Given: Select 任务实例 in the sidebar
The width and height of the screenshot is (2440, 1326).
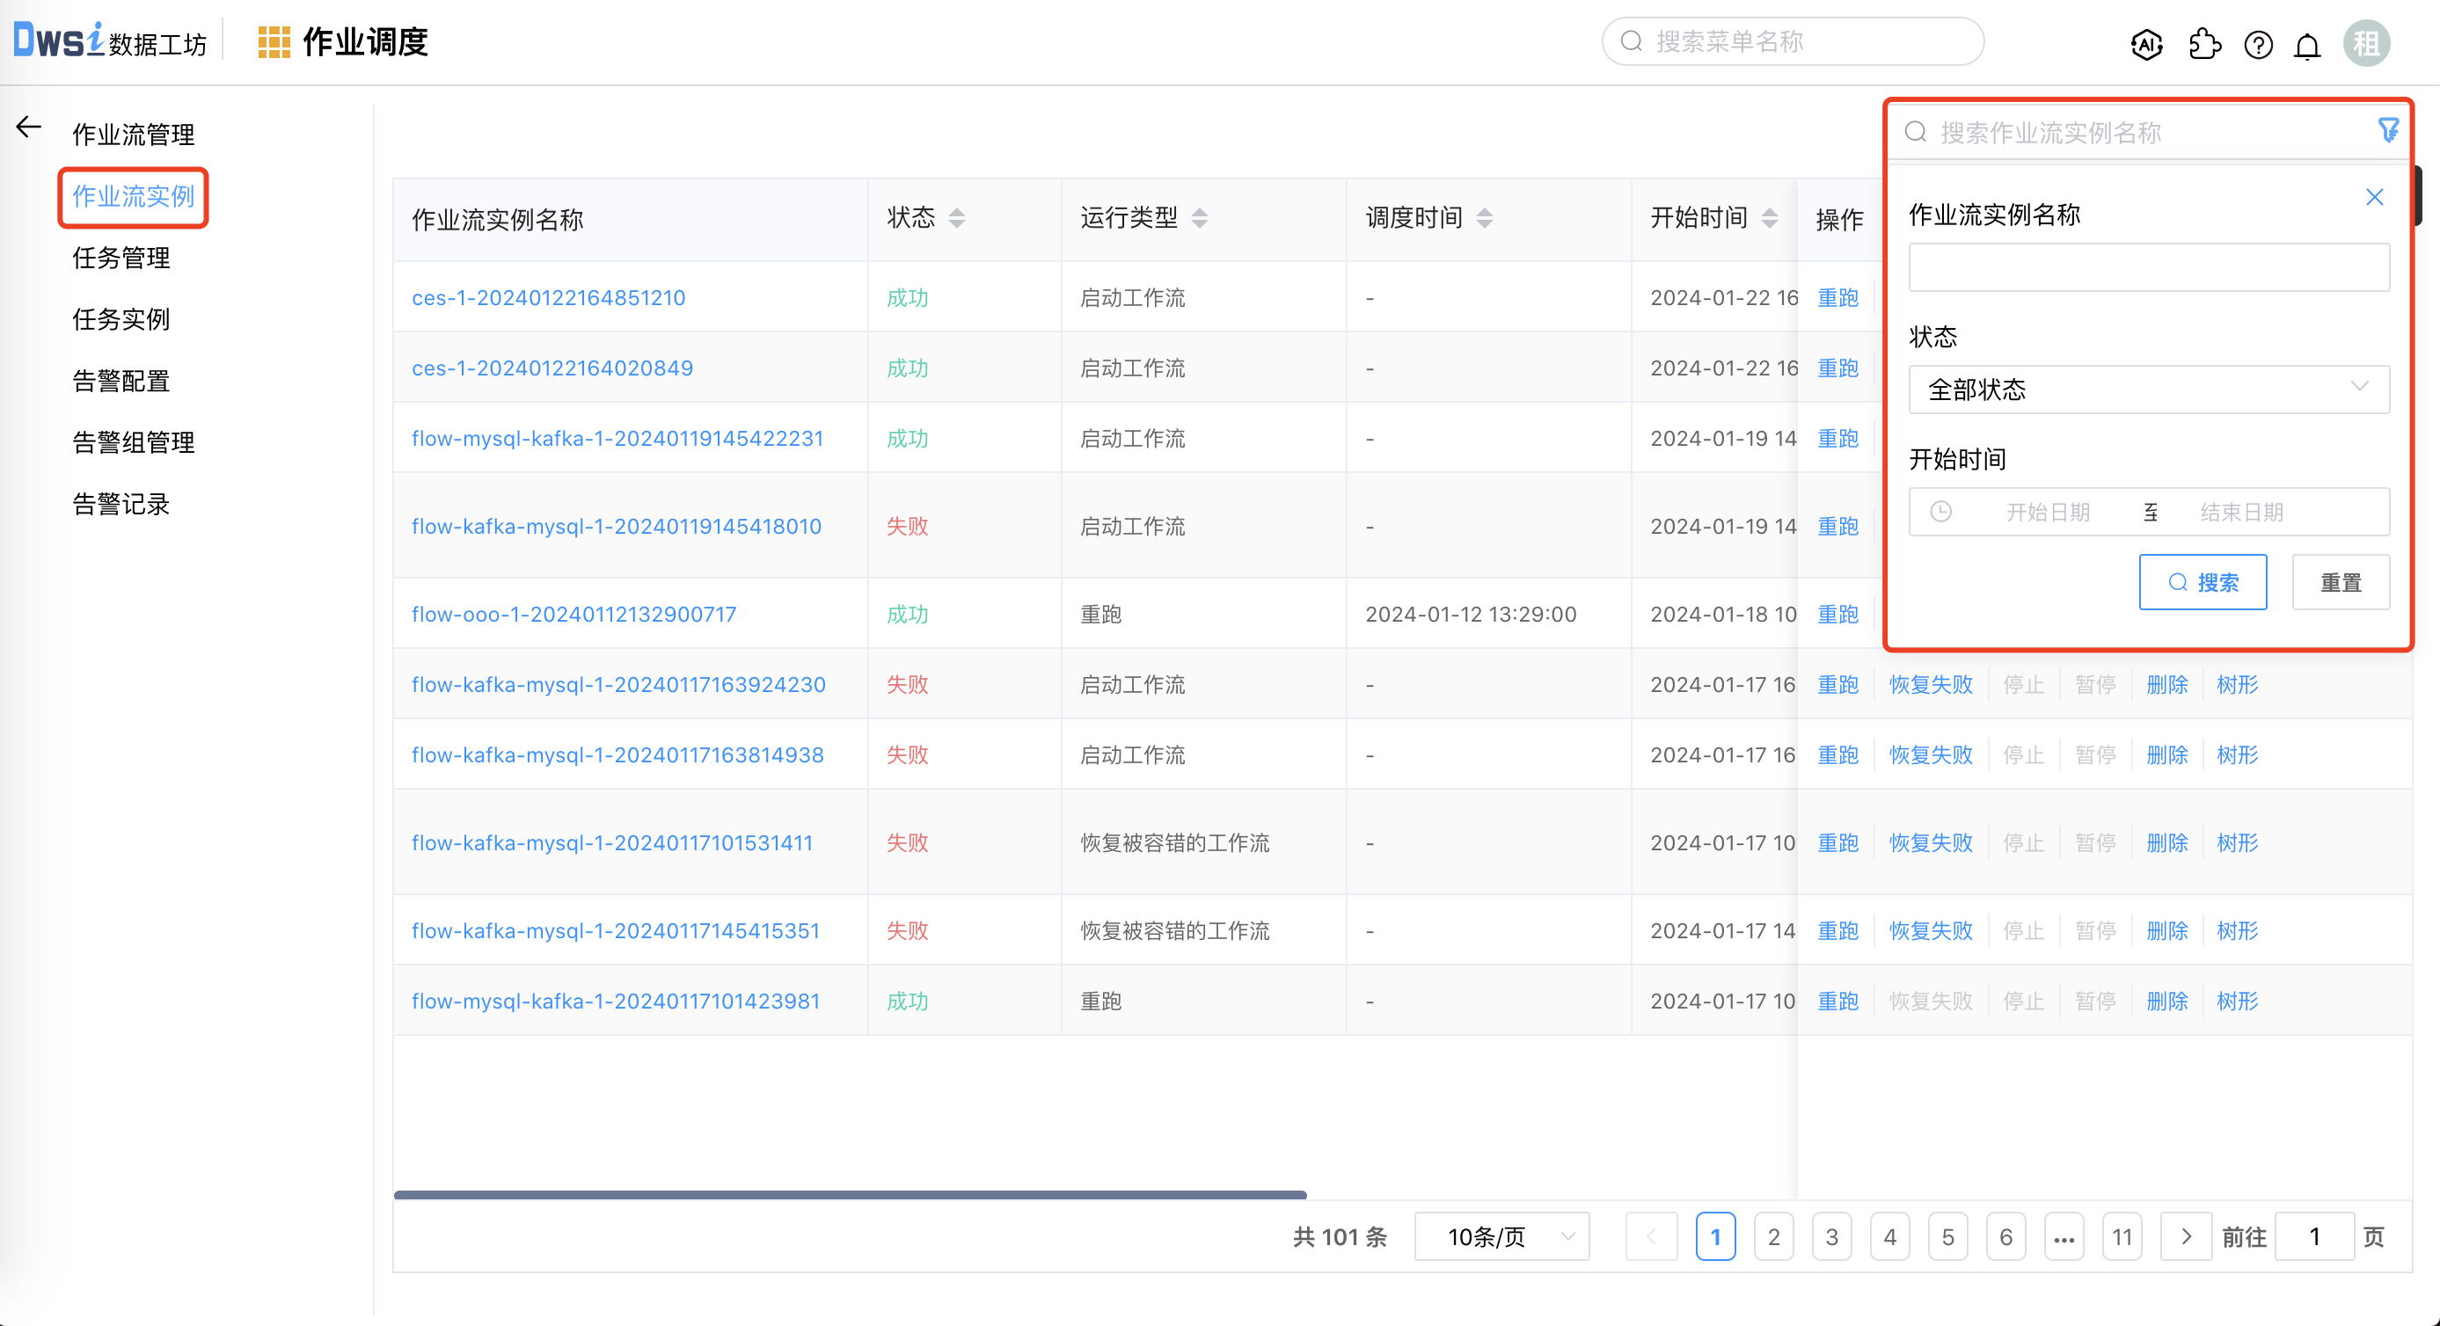Looking at the screenshot, I should pos(121,319).
